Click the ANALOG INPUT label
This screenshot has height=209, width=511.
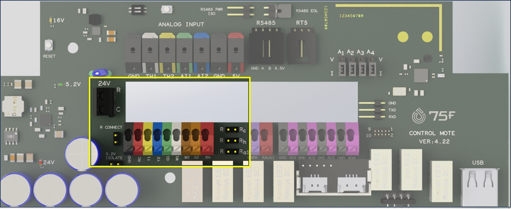[x=181, y=24]
